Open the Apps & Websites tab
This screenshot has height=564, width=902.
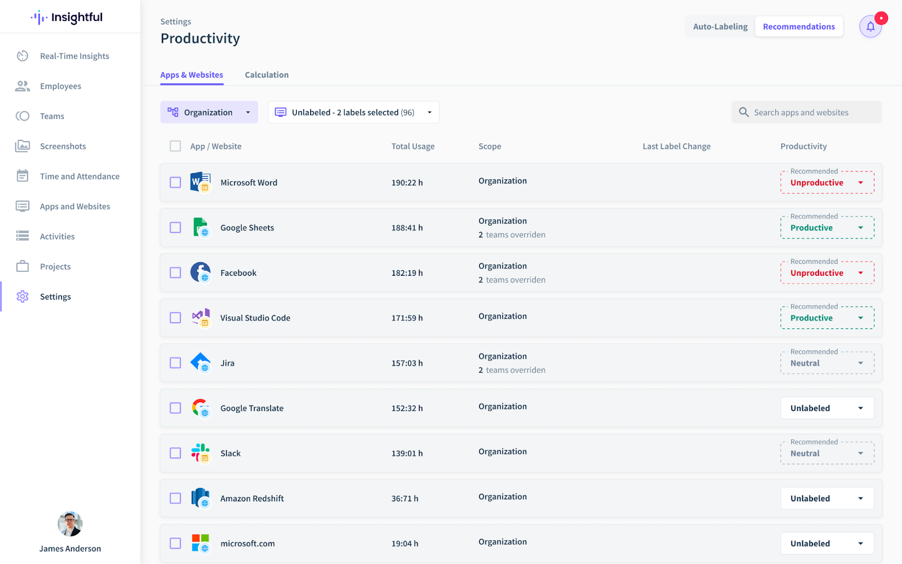tap(192, 75)
